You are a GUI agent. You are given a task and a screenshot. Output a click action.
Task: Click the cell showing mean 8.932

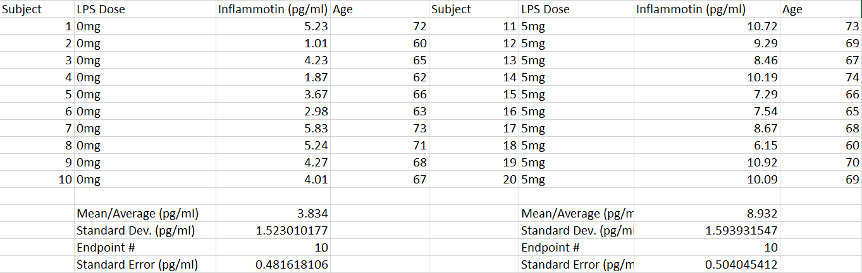point(706,214)
